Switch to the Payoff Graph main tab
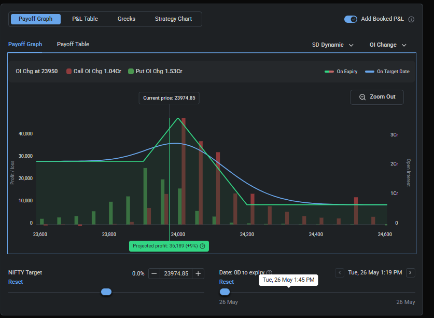The image size is (434, 318). (36, 19)
